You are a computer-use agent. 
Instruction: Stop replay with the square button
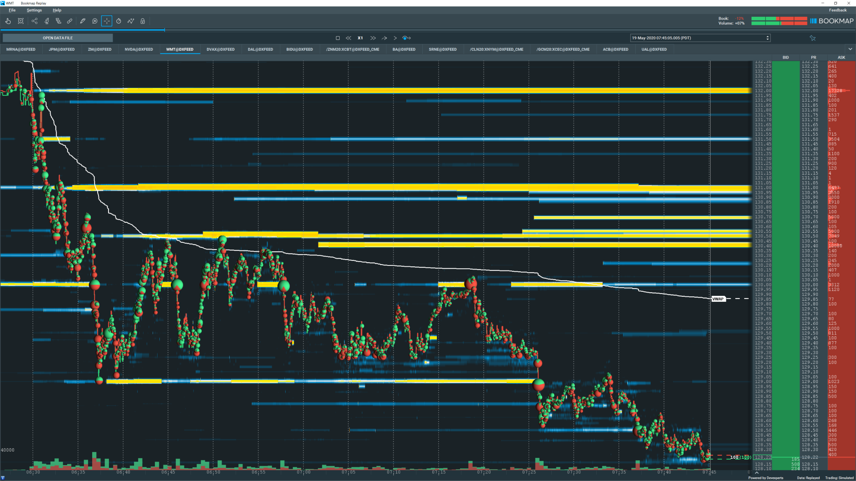(337, 38)
